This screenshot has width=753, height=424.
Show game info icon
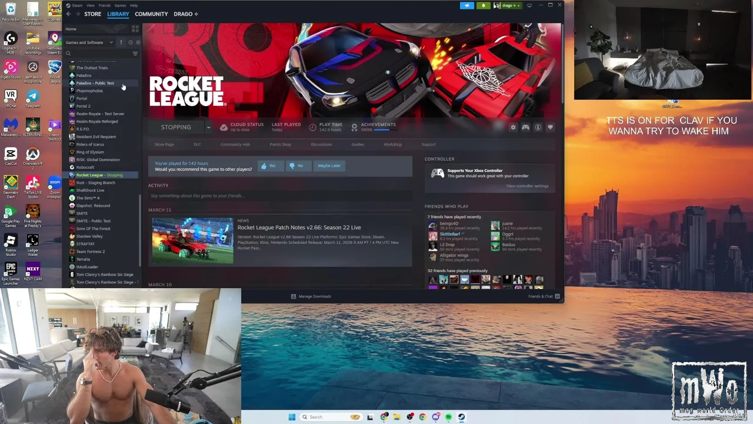coord(538,127)
